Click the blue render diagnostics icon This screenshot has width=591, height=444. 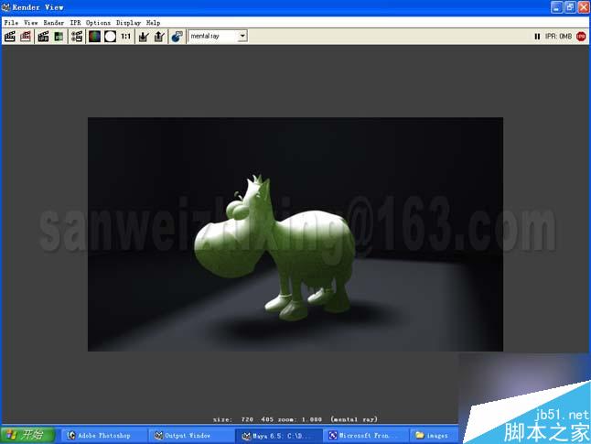[177, 37]
